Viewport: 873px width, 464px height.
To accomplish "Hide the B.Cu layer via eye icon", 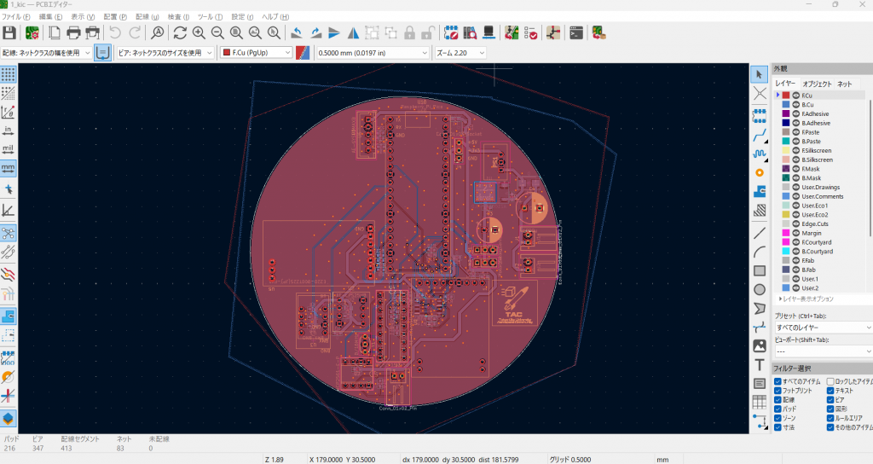I will (x=795, y=104).
